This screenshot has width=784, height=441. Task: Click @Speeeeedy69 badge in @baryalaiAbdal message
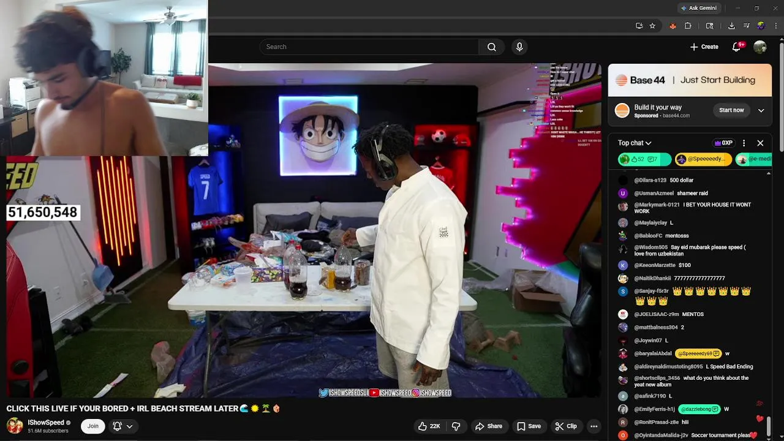(698, 354)
